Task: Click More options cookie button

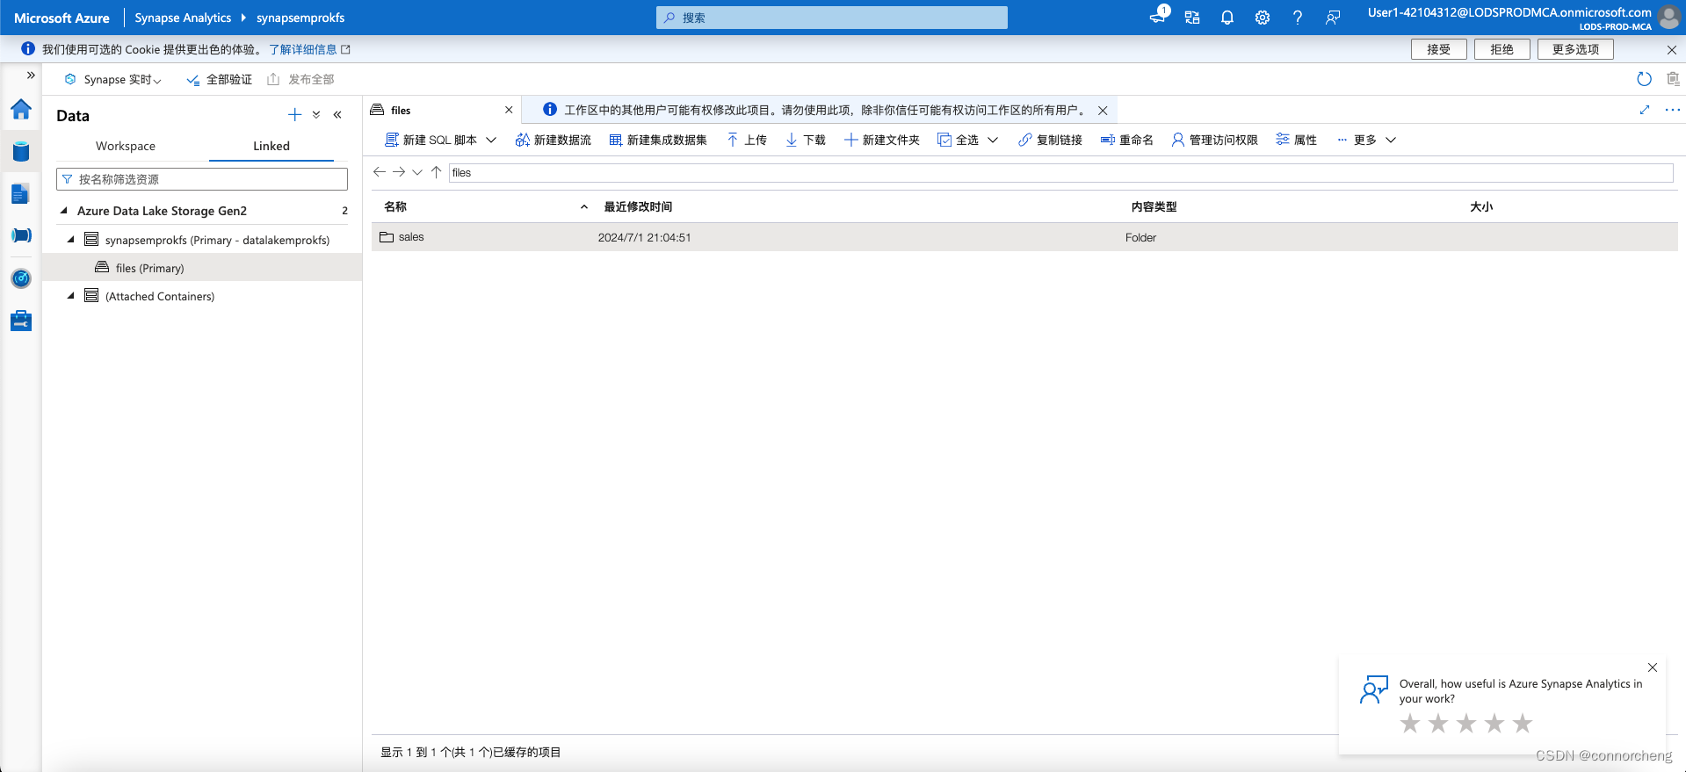Action: (x=1575, y=49)
